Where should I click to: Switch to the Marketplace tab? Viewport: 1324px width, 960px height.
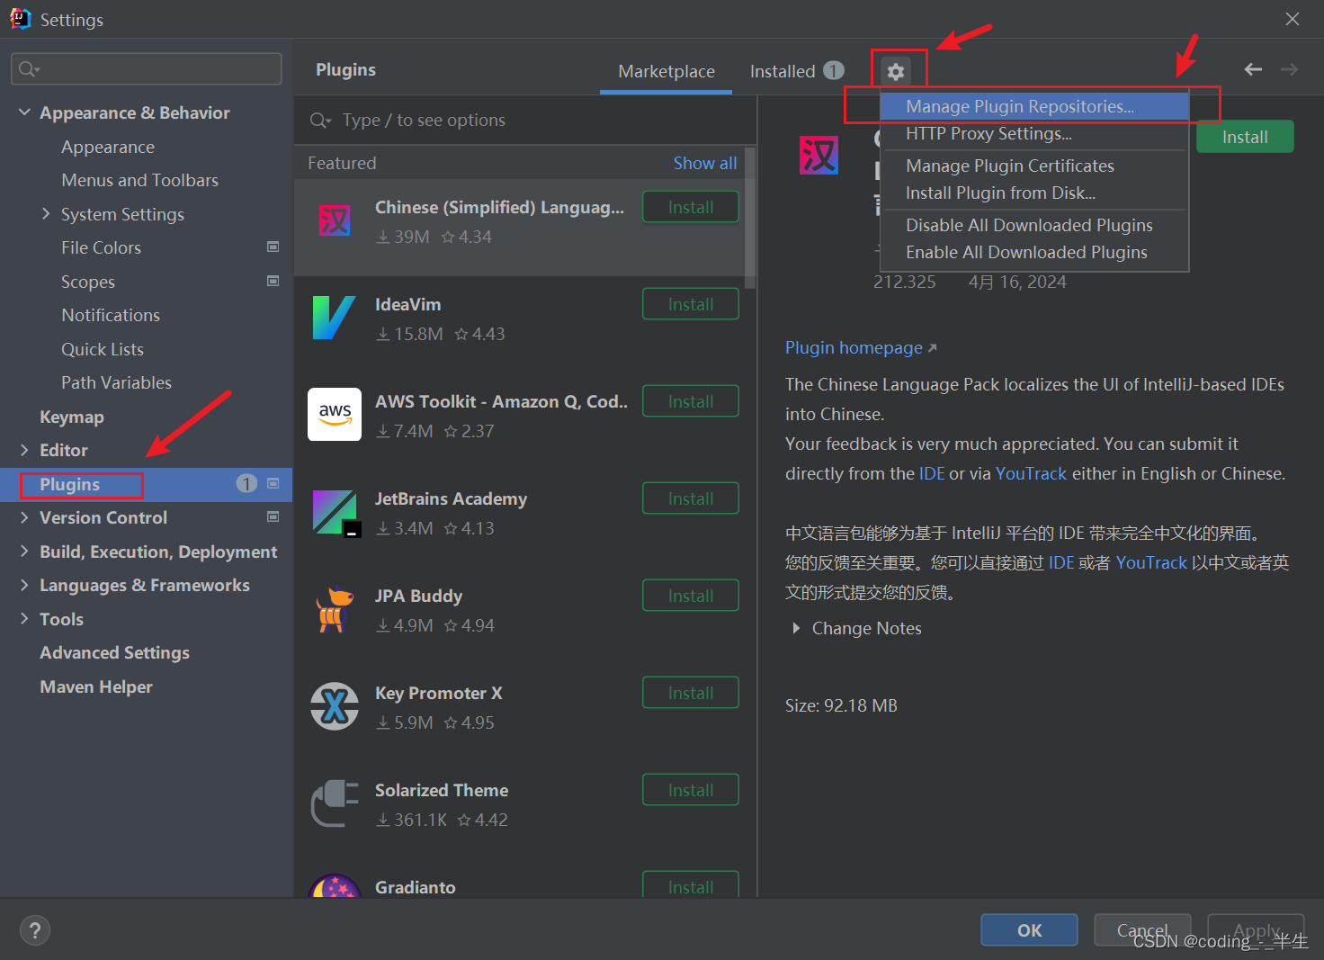point(666,71)
